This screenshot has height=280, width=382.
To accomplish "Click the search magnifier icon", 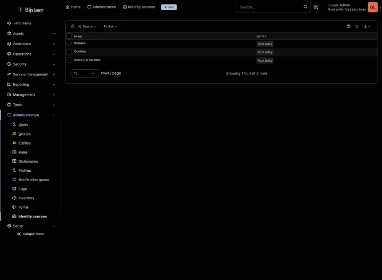I will 305,7.
